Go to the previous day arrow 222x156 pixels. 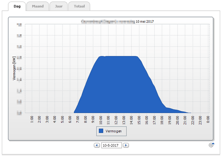97,145
